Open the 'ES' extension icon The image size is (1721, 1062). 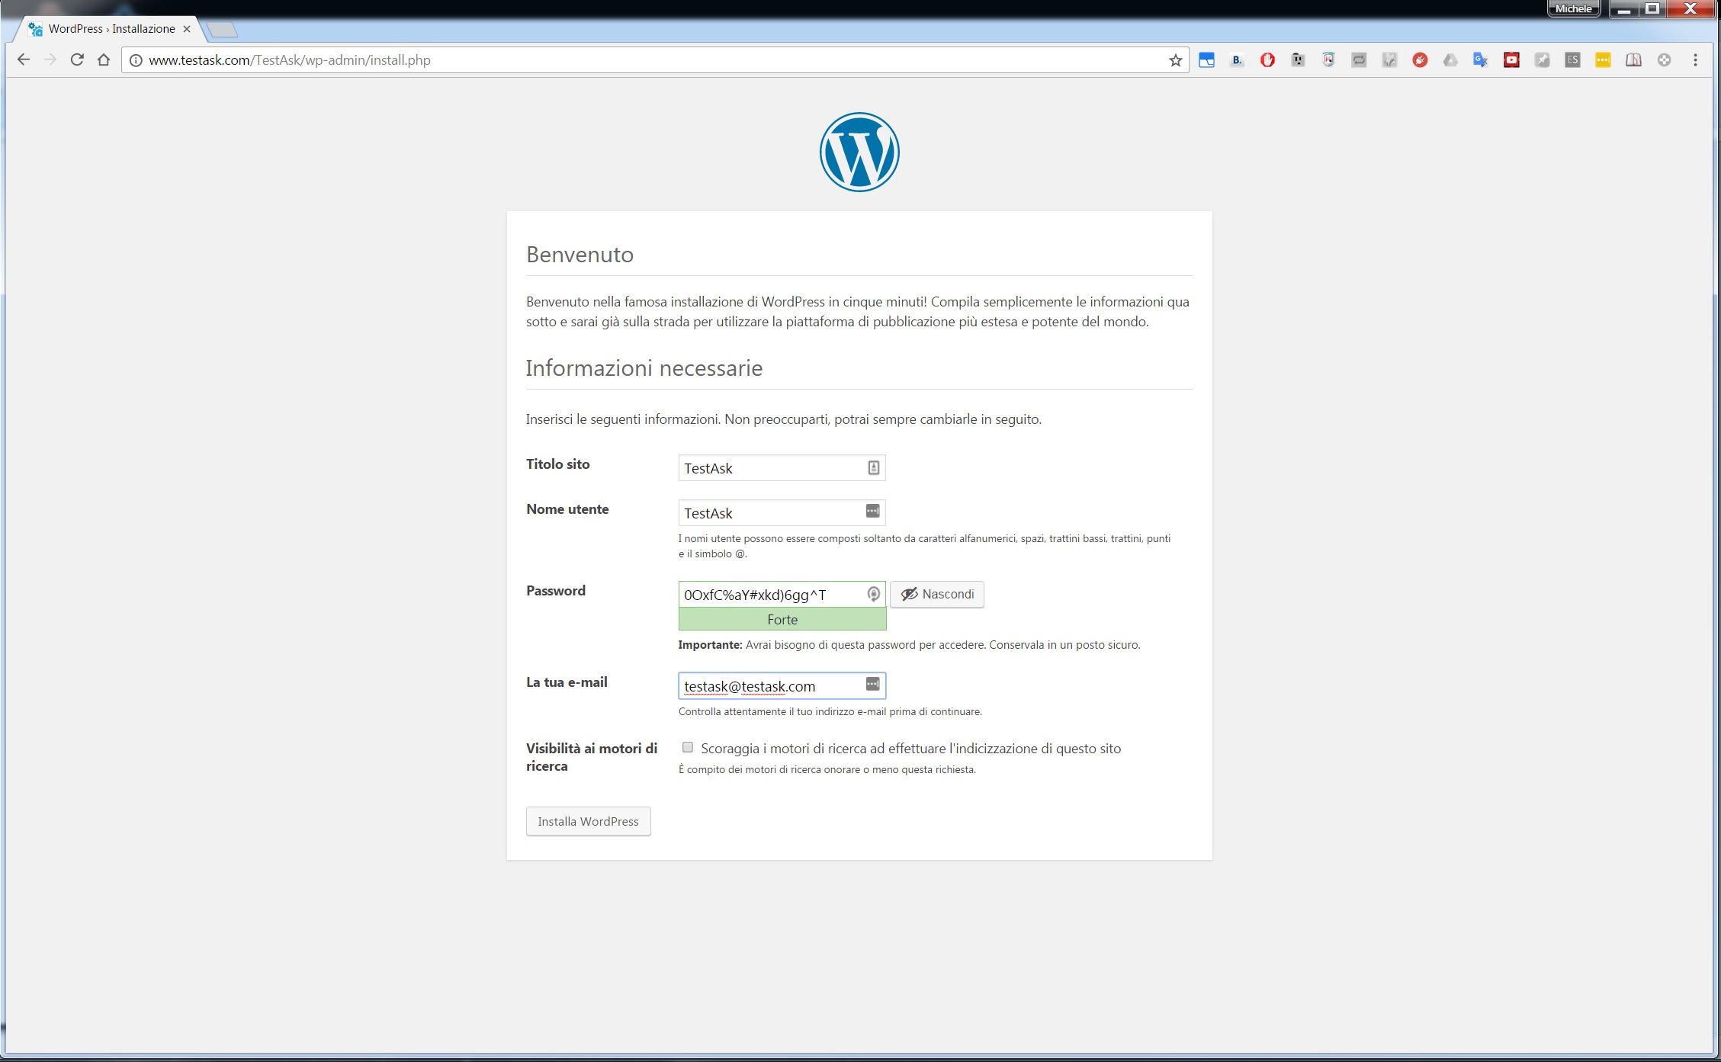coord(1572,60)
